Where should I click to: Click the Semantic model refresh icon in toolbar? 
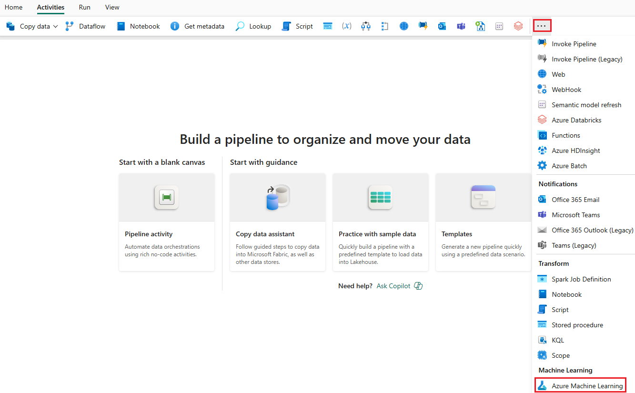click(x=499, y=26)
